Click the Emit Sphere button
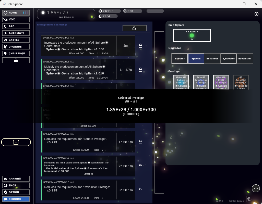Screen dimensions: 262x204 coord(192,35)
